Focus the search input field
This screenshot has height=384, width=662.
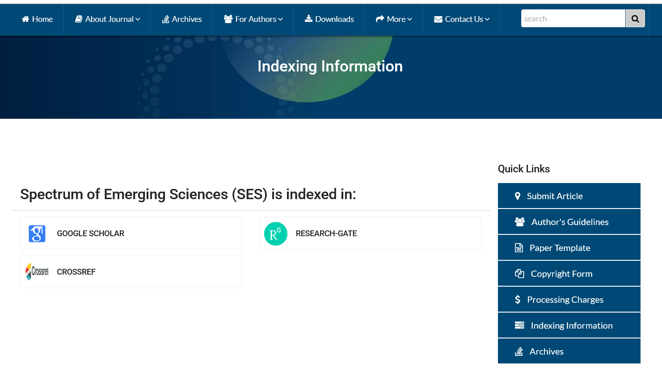(x=573, y=19)
